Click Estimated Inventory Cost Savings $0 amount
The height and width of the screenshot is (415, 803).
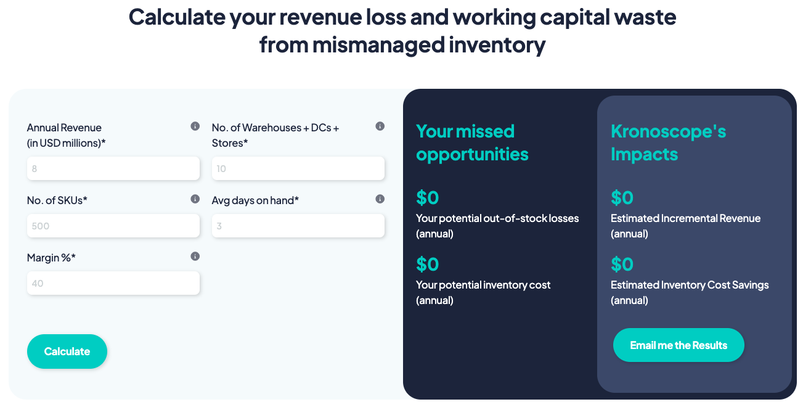point(622,265)
